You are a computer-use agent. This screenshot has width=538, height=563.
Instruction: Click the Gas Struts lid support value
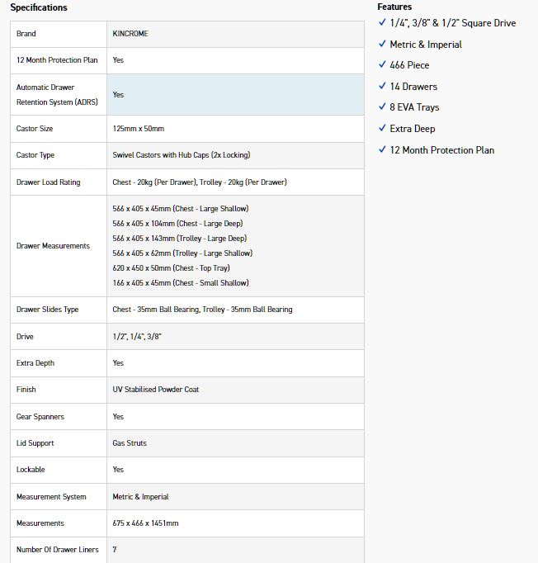[130, 443]
